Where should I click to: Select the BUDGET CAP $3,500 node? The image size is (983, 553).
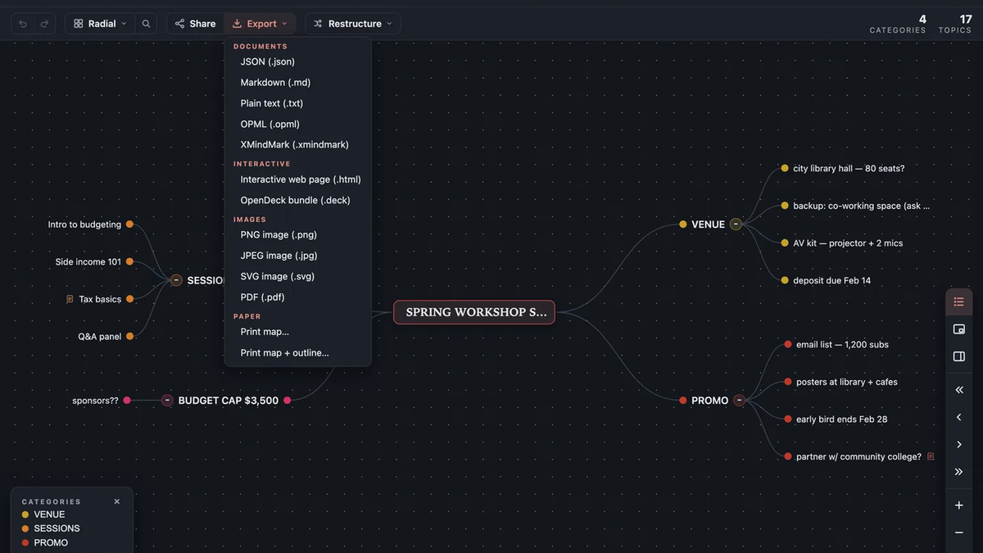pos(229,401)
